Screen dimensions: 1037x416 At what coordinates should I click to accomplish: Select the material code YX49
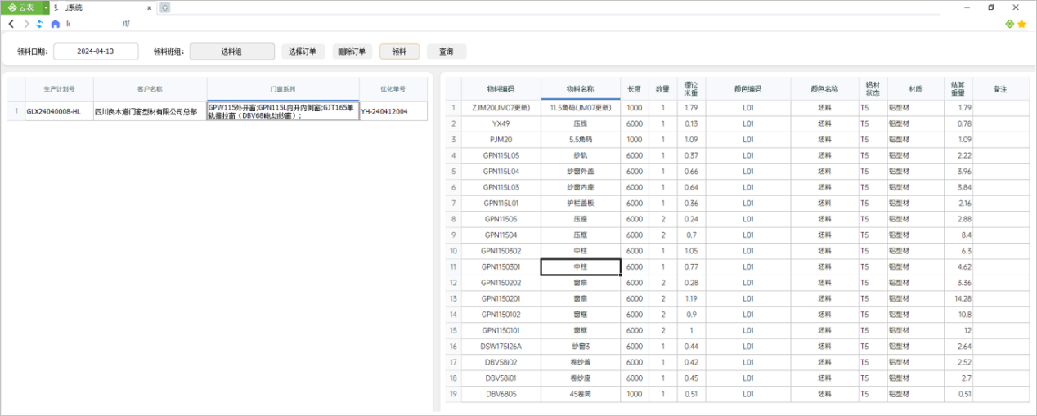coord(501,123)
